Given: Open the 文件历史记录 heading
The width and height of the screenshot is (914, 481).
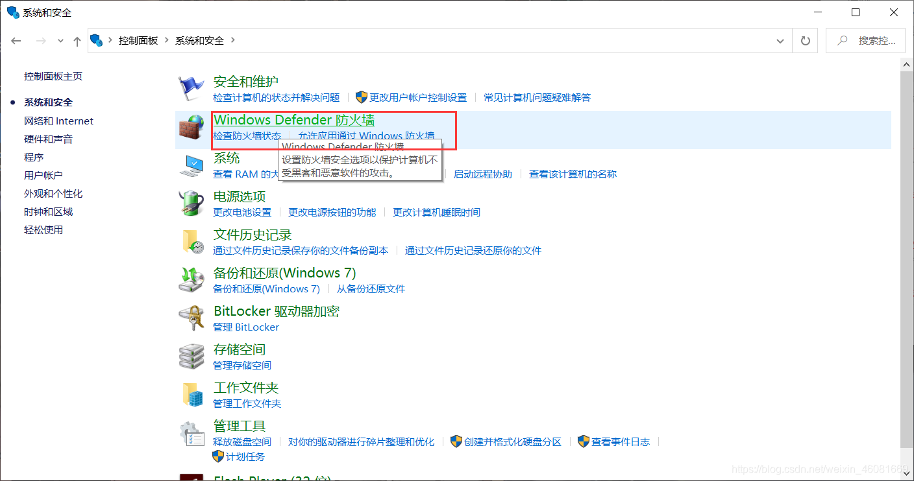Looking at the screenshot, I should (253, 235).
